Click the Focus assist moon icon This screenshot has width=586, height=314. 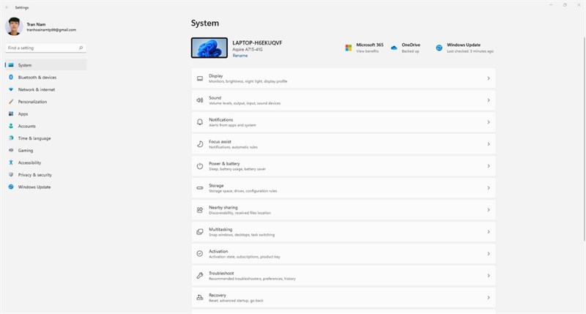pyautogui.click(x=199, y=144)
